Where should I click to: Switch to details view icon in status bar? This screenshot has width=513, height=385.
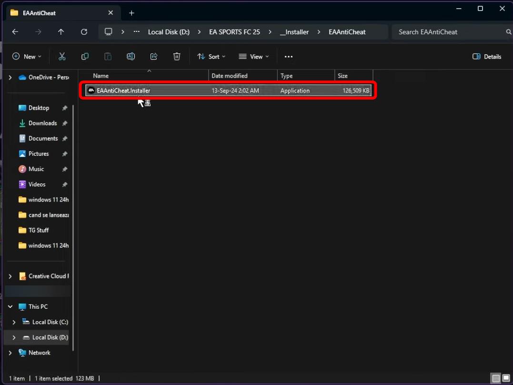[496, 378]
